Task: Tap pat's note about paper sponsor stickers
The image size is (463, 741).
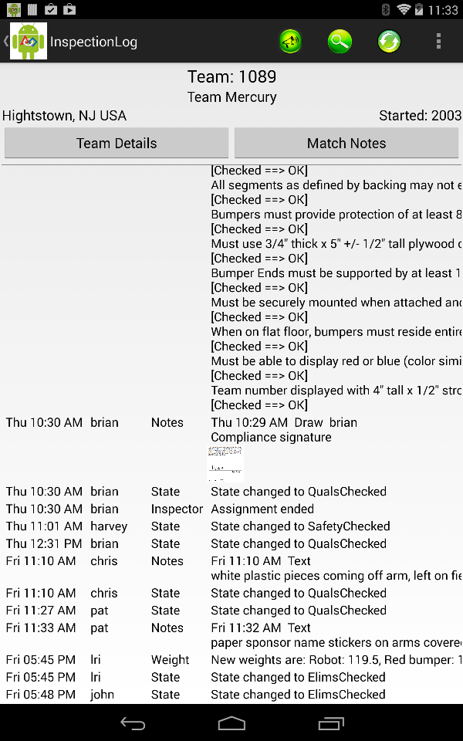Action: coord(336,643)
